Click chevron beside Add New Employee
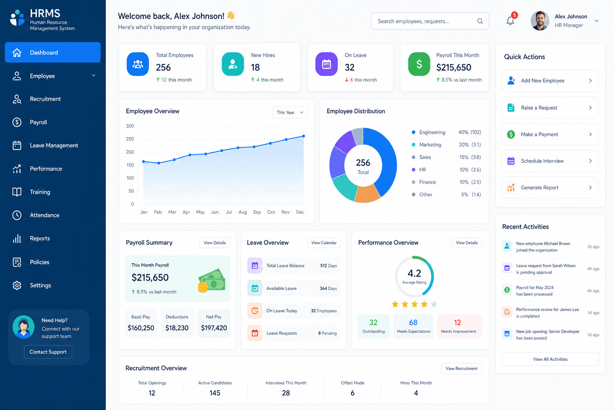Screen dimensions: 615x410 pyautogui.click(x=590, y=80)
